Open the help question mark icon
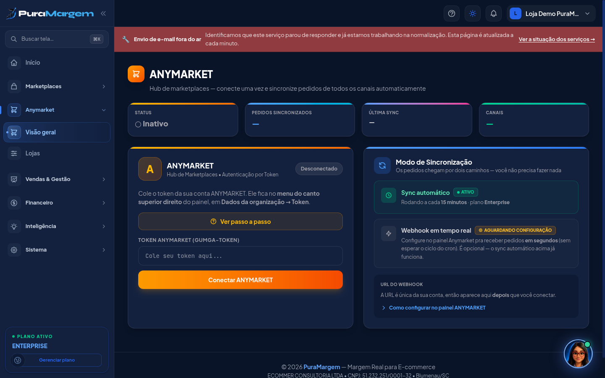This screenshot has width=605, height=378. pos(452,13)
